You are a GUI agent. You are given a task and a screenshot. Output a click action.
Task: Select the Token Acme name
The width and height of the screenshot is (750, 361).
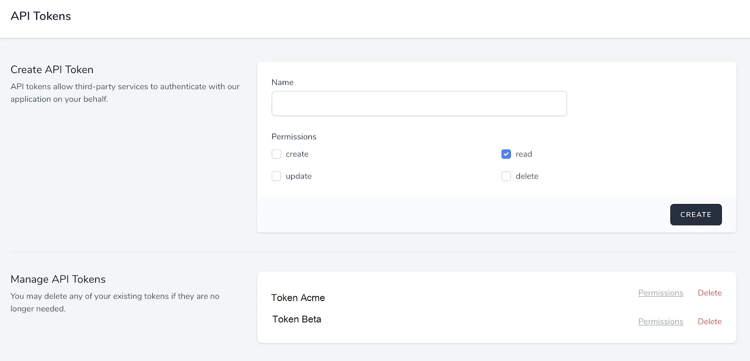[298, 298]
